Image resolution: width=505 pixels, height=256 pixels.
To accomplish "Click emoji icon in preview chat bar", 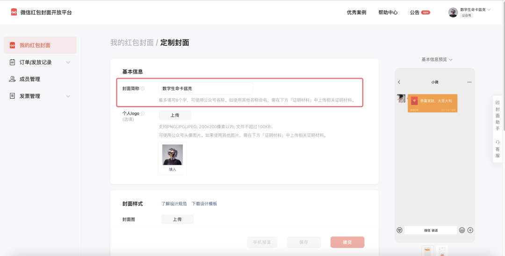I will tap(462, 230).
